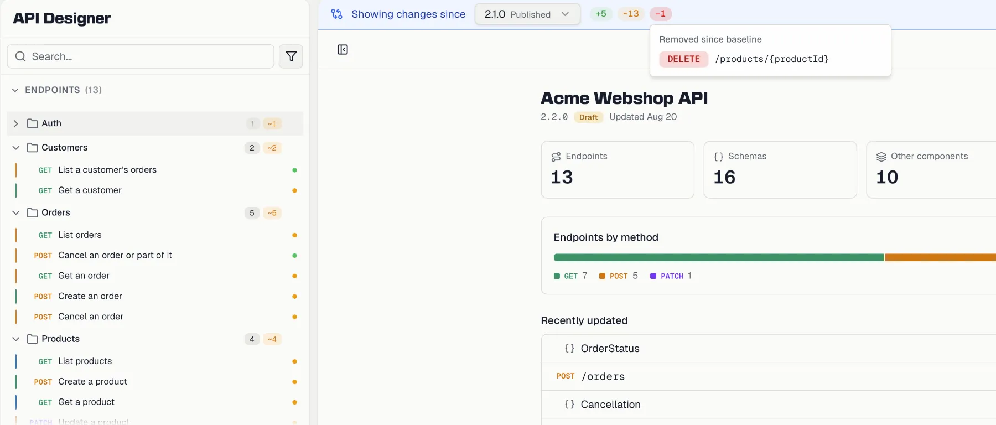This screenshot has width=996, height=425.
Task: Click the Other components 10 card
Action: tap(931, 170)
